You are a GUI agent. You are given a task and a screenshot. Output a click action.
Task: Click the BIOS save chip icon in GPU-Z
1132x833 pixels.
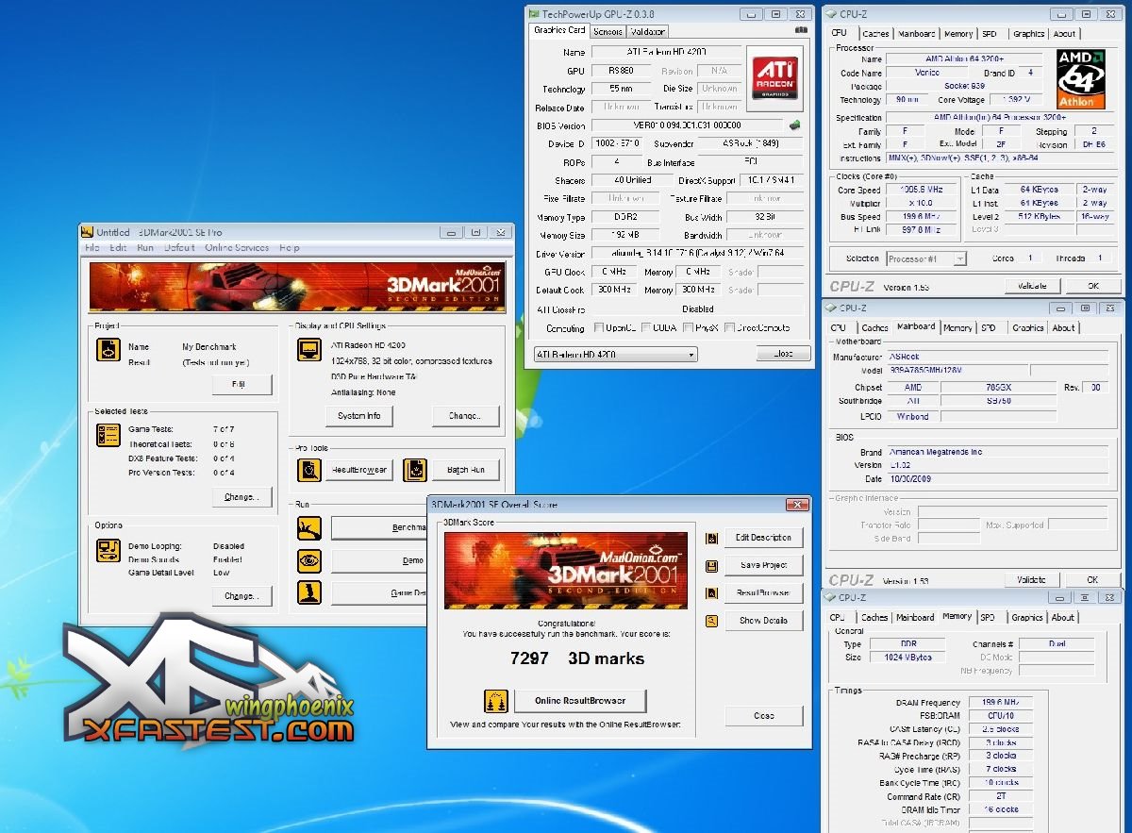click(x=796, y=125)
